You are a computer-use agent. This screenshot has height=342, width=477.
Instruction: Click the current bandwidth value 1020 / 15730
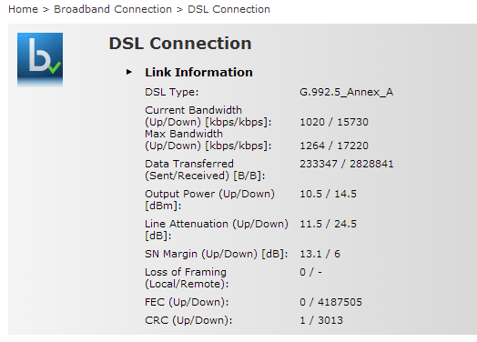334,122
